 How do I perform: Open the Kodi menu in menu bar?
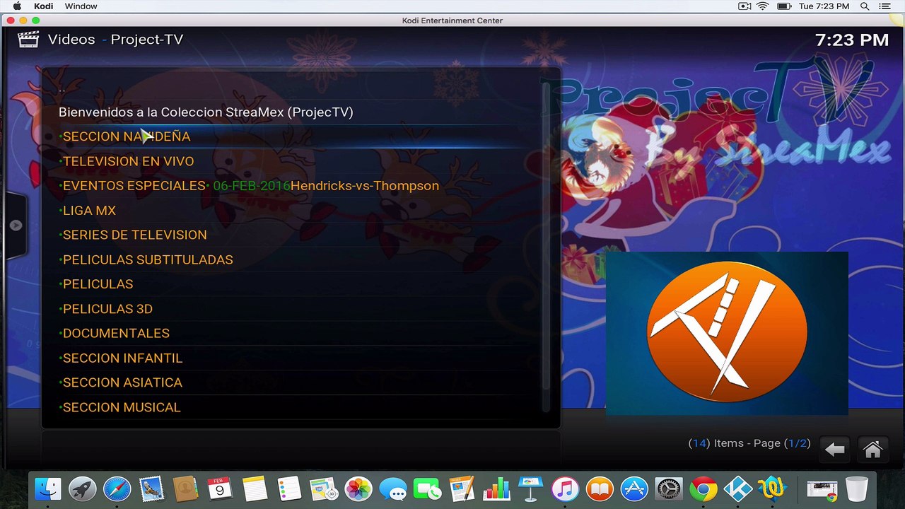click(x=43, y=6)
